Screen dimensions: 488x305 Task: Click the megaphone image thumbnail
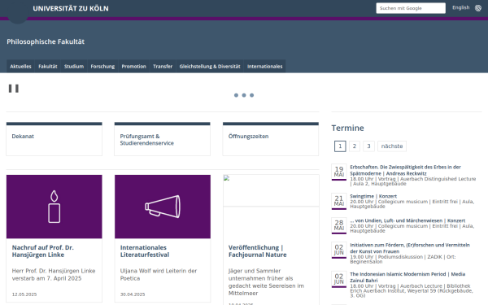(x=163, y=207)
